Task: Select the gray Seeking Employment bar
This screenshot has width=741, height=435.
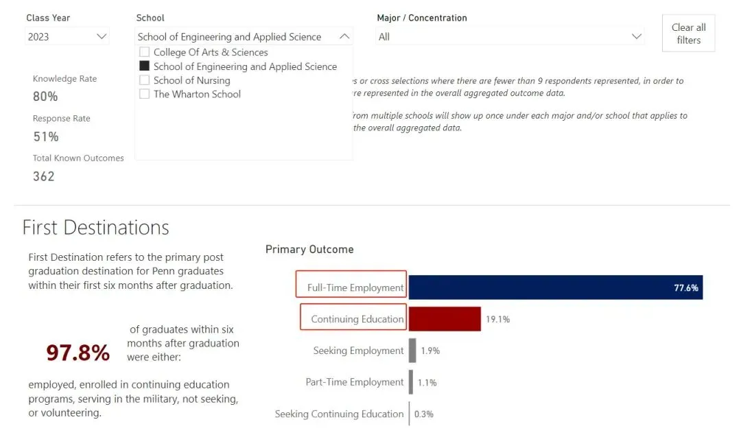Action: pyautogui.click(x=412, y=351)
